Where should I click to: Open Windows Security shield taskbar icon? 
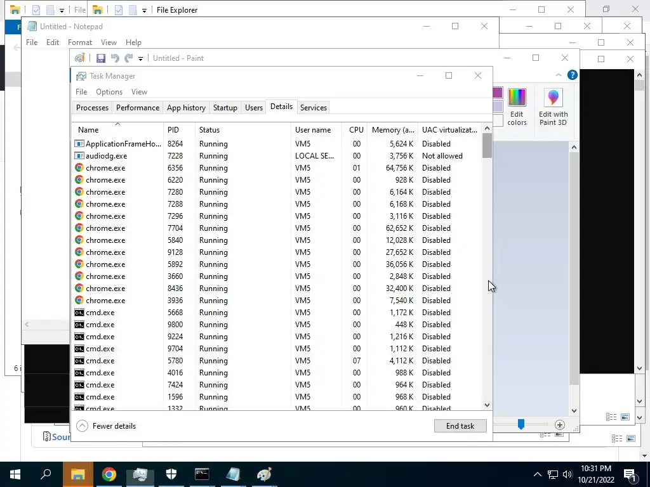coord(171,474)
